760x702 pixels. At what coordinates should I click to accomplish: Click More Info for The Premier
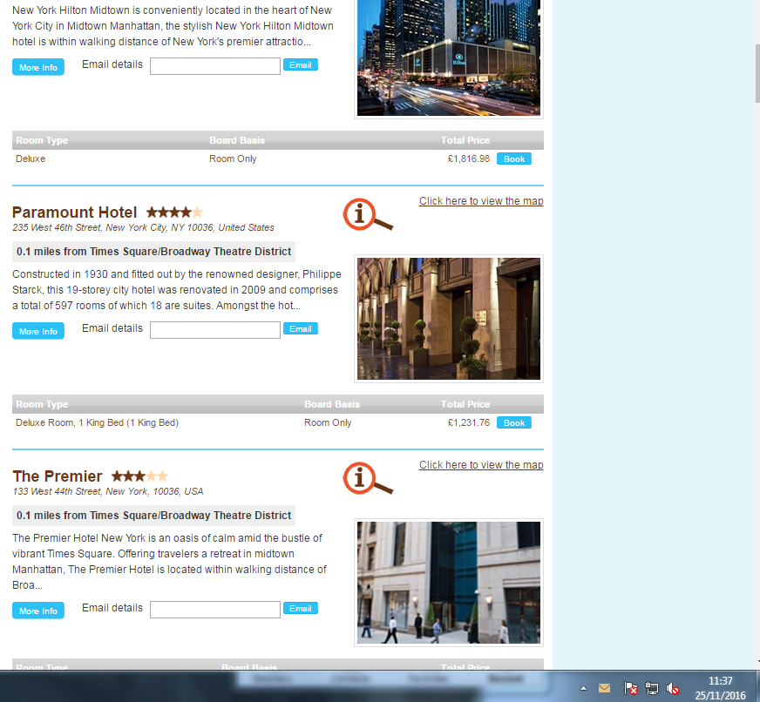pyautogui.click(x=38, y=611)
